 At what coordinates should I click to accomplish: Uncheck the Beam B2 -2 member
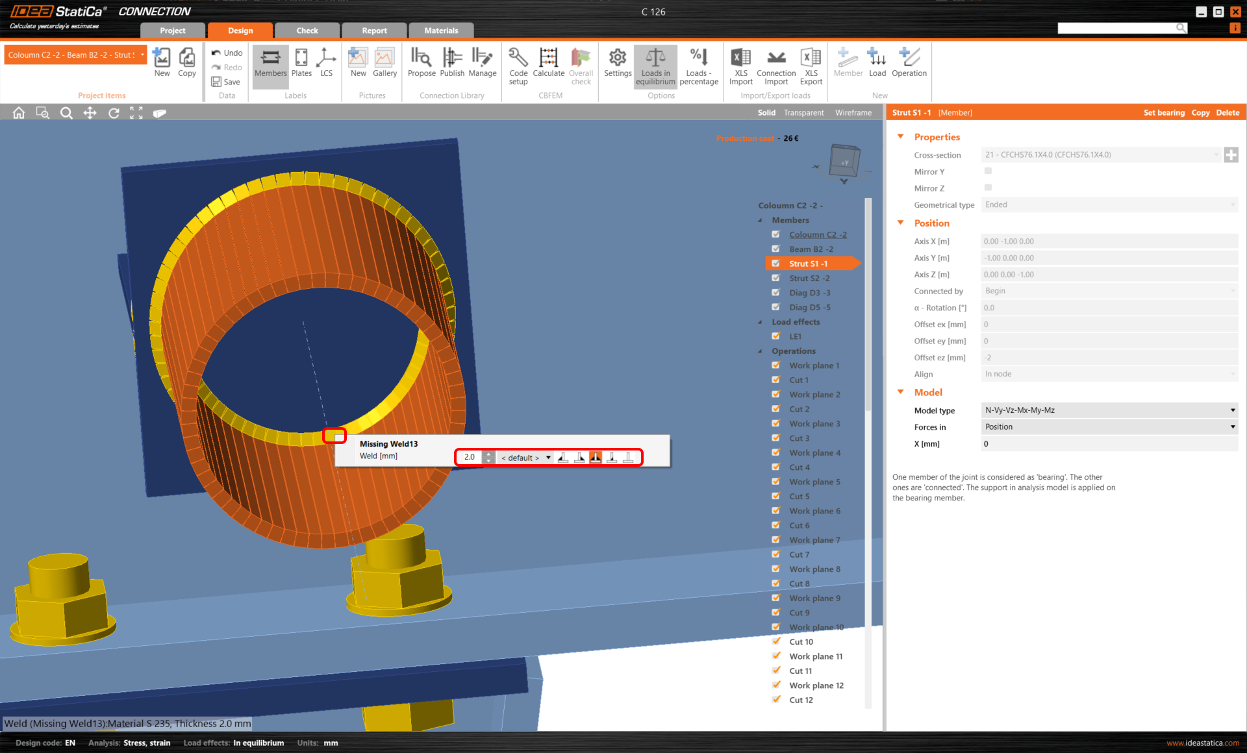(775, 249)
